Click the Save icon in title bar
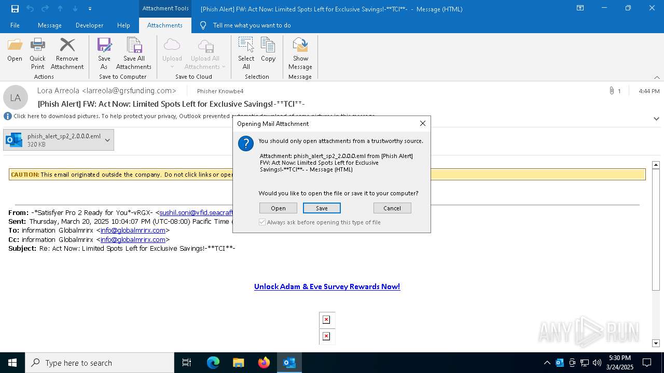This screenshot has height=373, width=664. 15,9
